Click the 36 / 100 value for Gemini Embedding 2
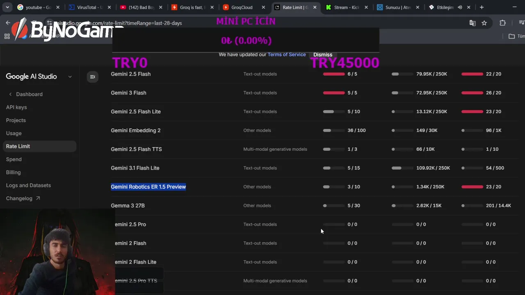525x295 pixels. pyautogui.click(x=356, y=130)
